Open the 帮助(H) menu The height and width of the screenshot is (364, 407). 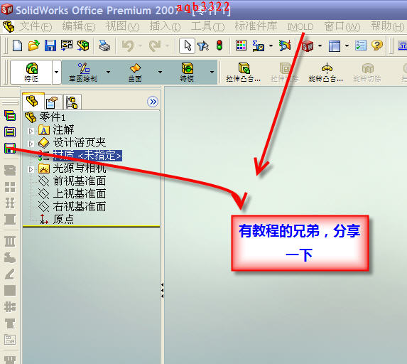[388, 26]
